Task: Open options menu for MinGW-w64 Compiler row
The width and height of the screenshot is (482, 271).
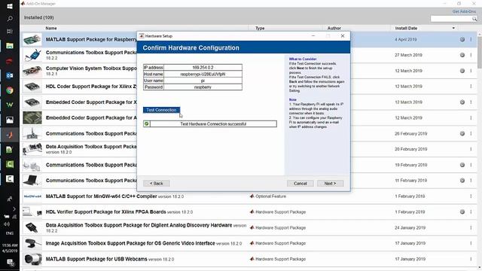Action: pos(471,196)
